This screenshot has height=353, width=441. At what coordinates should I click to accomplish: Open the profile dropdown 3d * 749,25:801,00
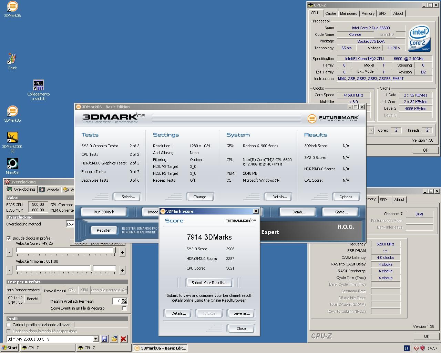pos(95,339)
